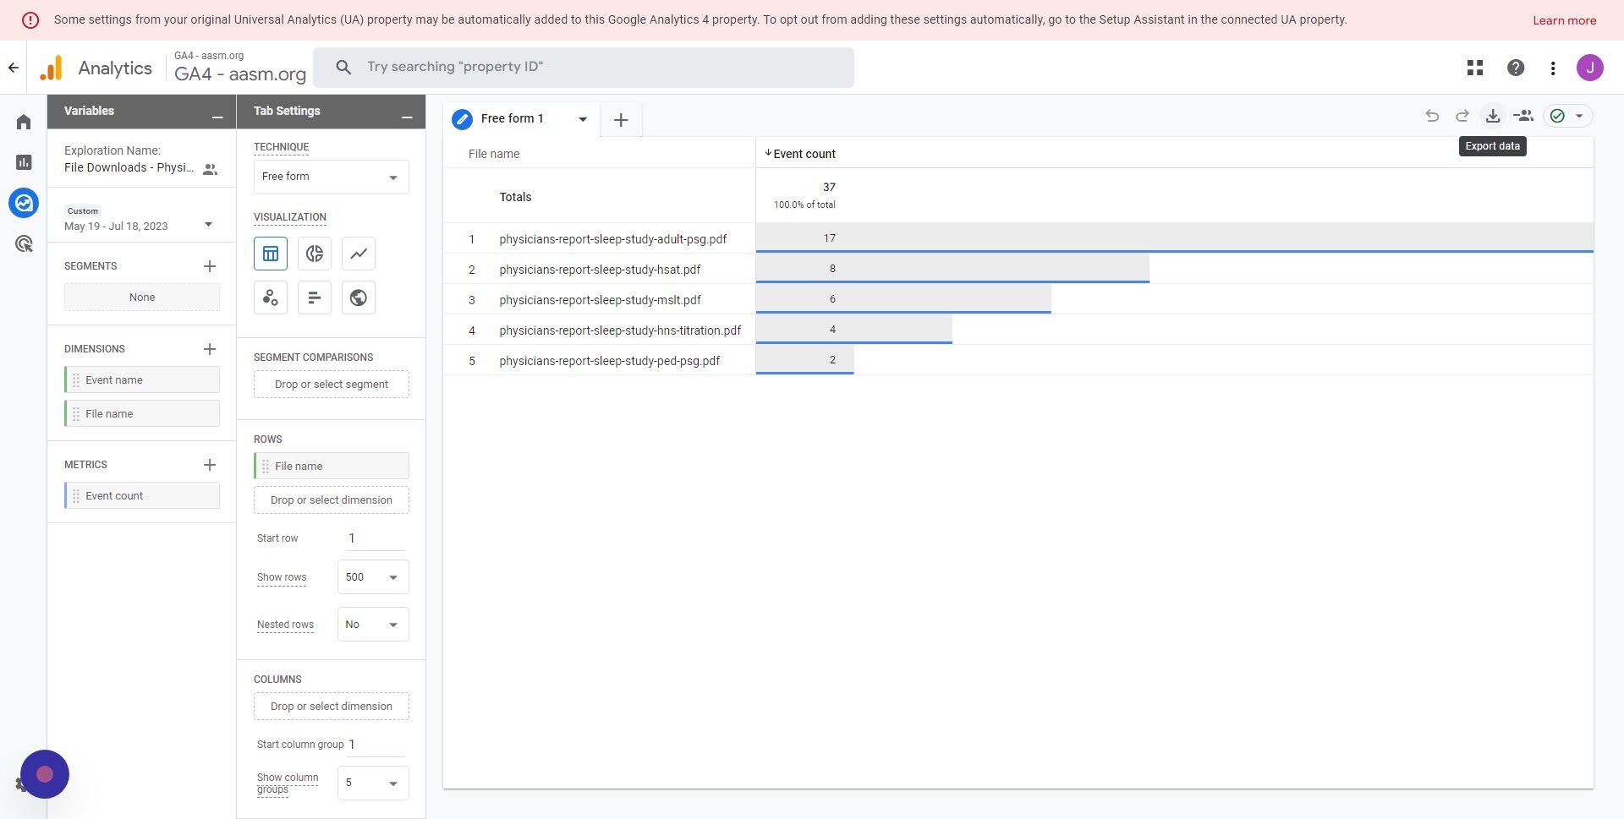Open the Nested rows No dropdown
1624x819 pixels.
click(373, 625)
